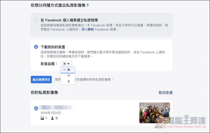This screenshot has height=133, width=210.
Task: Open the 影音品質 quality dropdown
Action: coord(66,64)
